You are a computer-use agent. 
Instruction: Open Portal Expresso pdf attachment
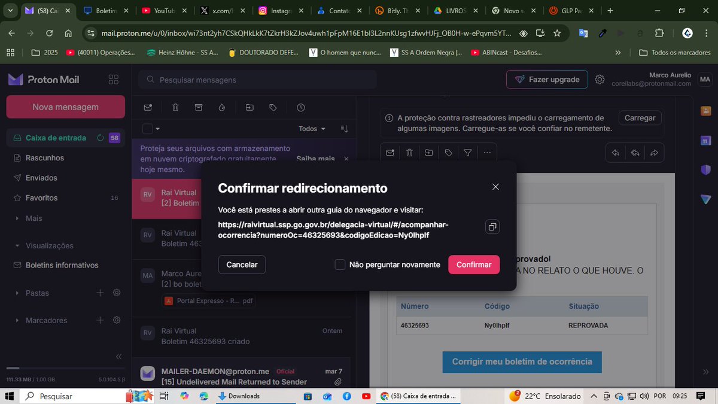[209, 300]
